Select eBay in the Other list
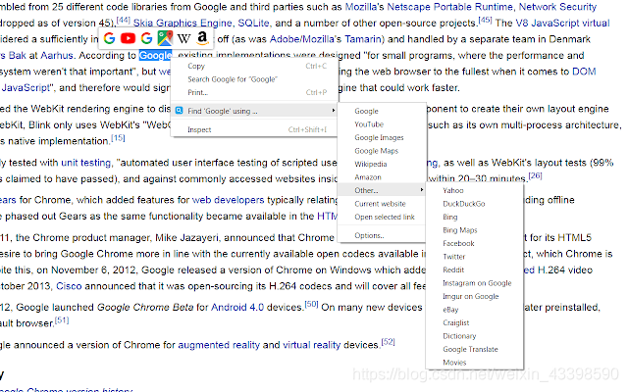This screenshot has height=392, width=628. tap(475, 310)
